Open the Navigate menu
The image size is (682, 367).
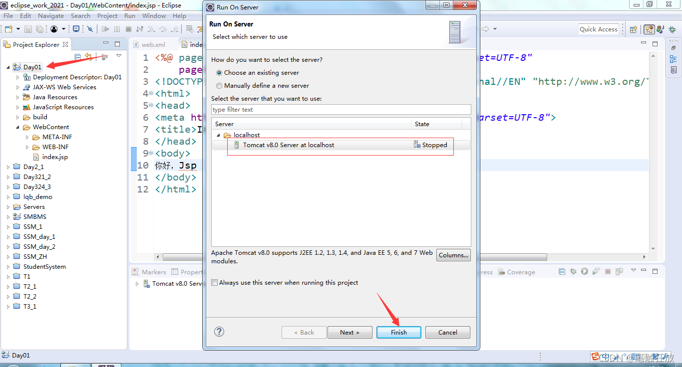tap(51, 16)
